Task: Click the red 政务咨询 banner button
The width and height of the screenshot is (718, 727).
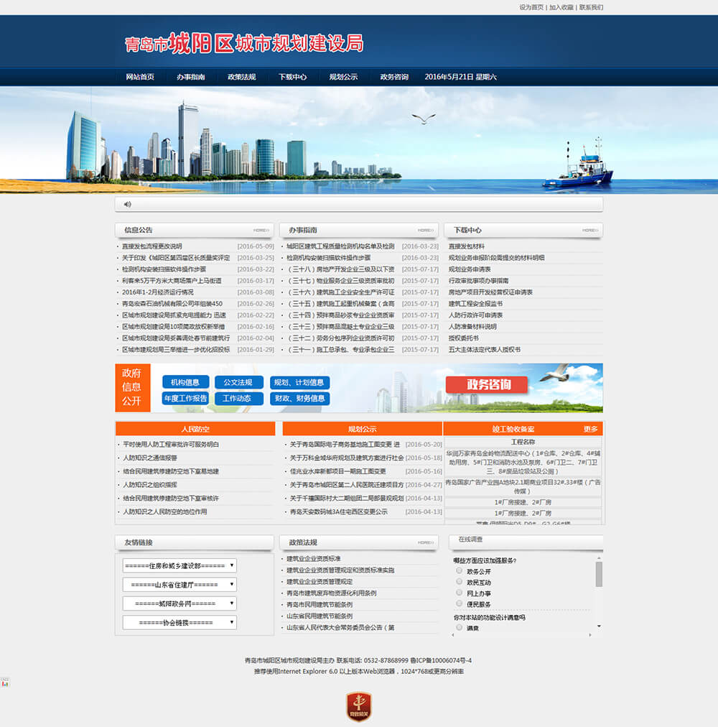Action: [488, 384]
